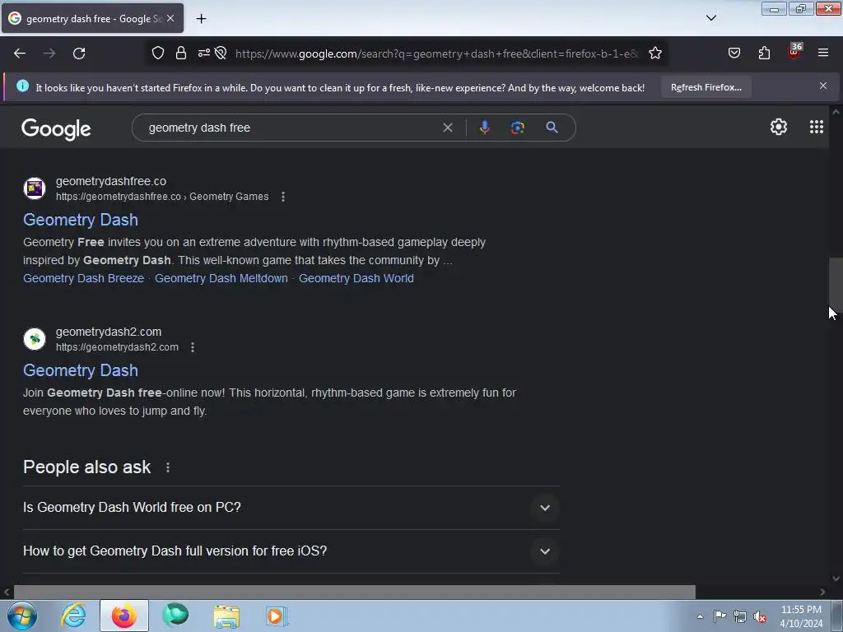
Task: Open Geometry Dash result from geometrydashfree.co
Action: click(x=81, y=220)
